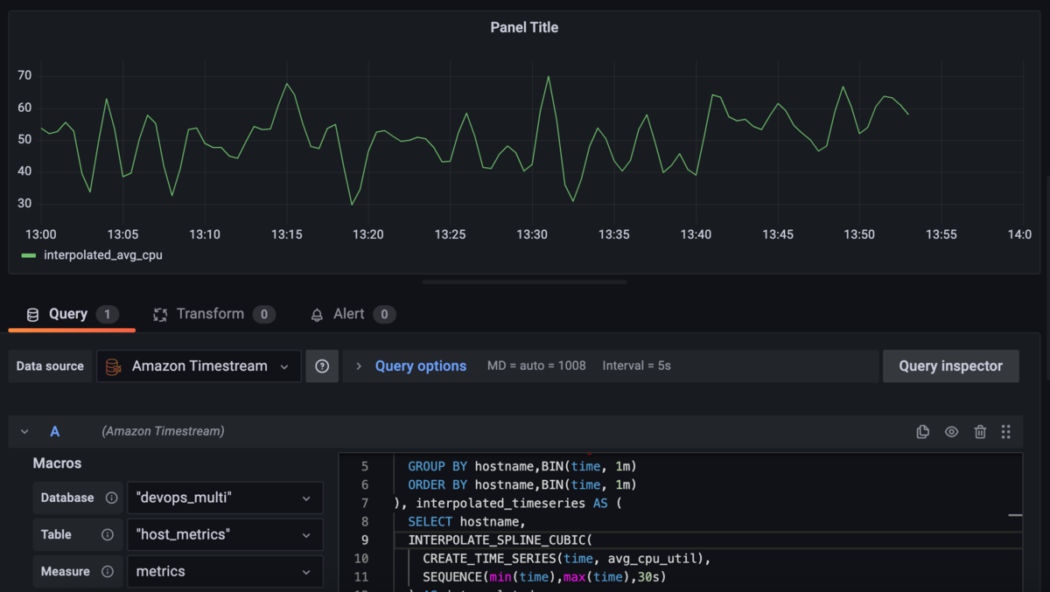
Task: Click the Amazon Timestream data source icon
Action: pos(114,366)
